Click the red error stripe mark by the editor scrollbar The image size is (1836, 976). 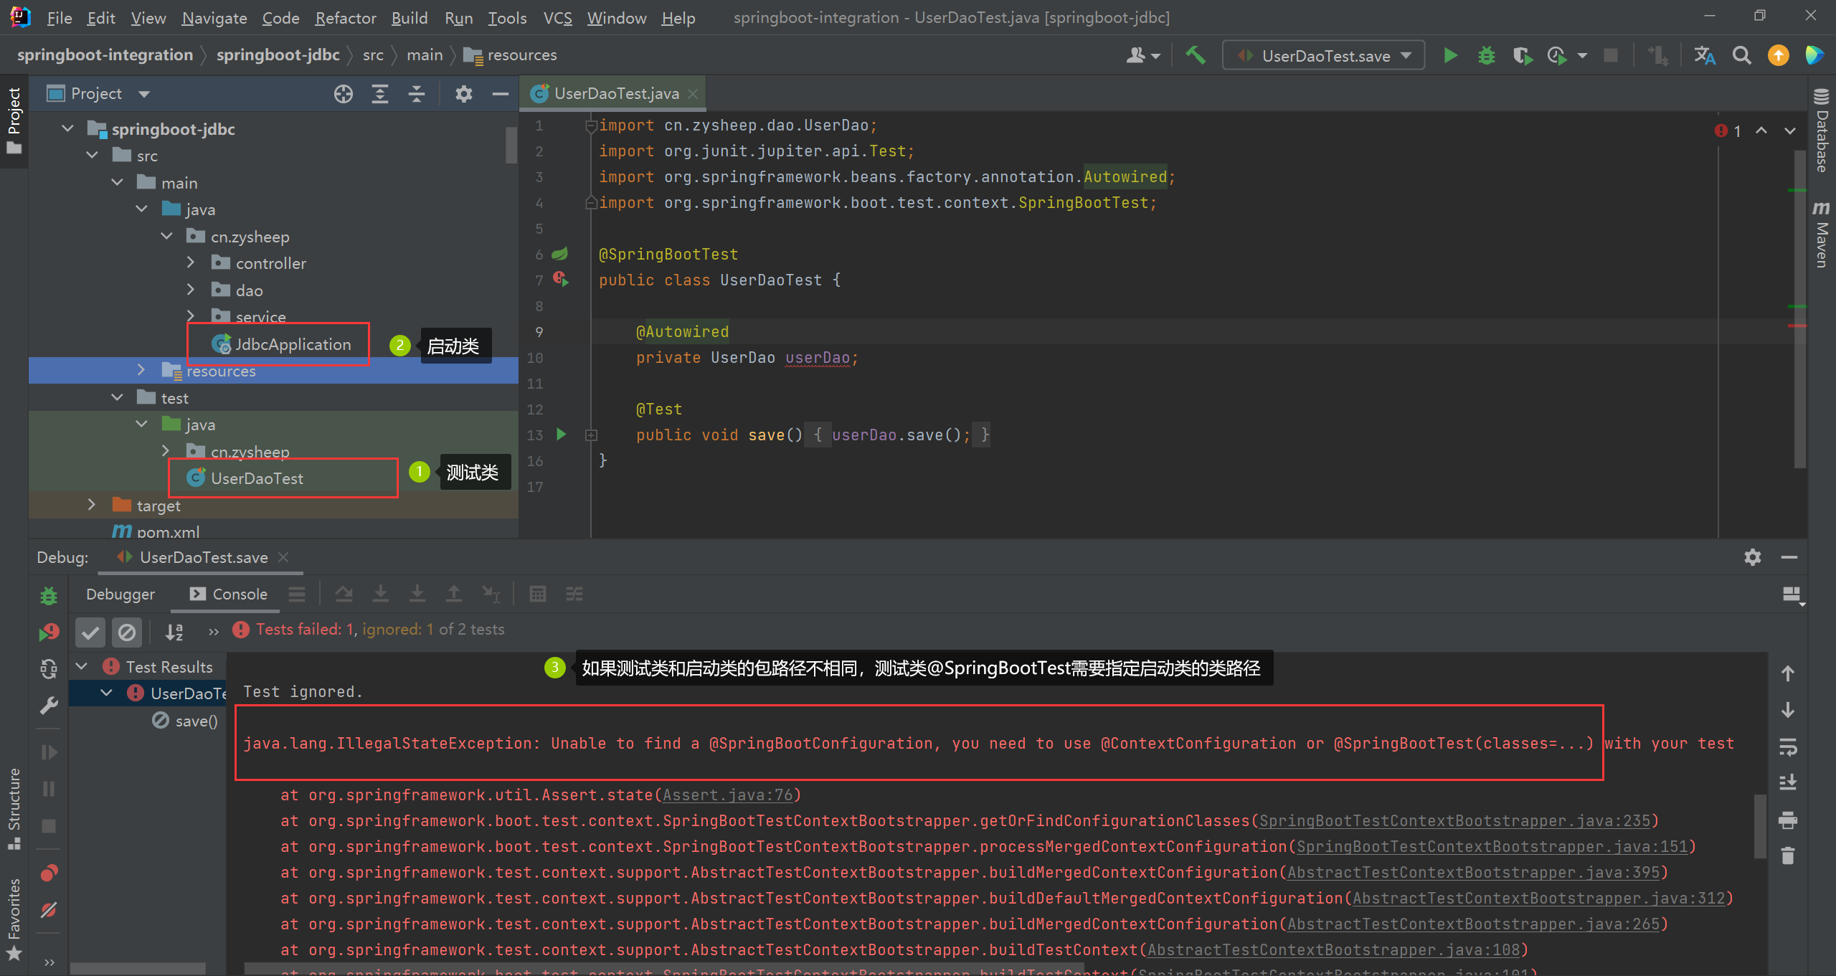tap(1796, 326)
